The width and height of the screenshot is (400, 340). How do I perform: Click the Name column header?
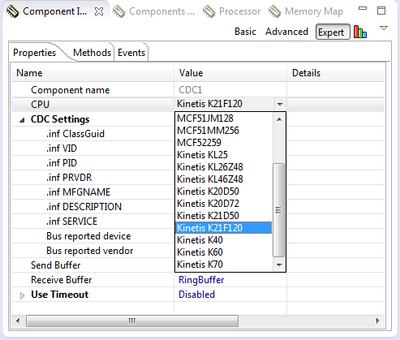point(92,73)
